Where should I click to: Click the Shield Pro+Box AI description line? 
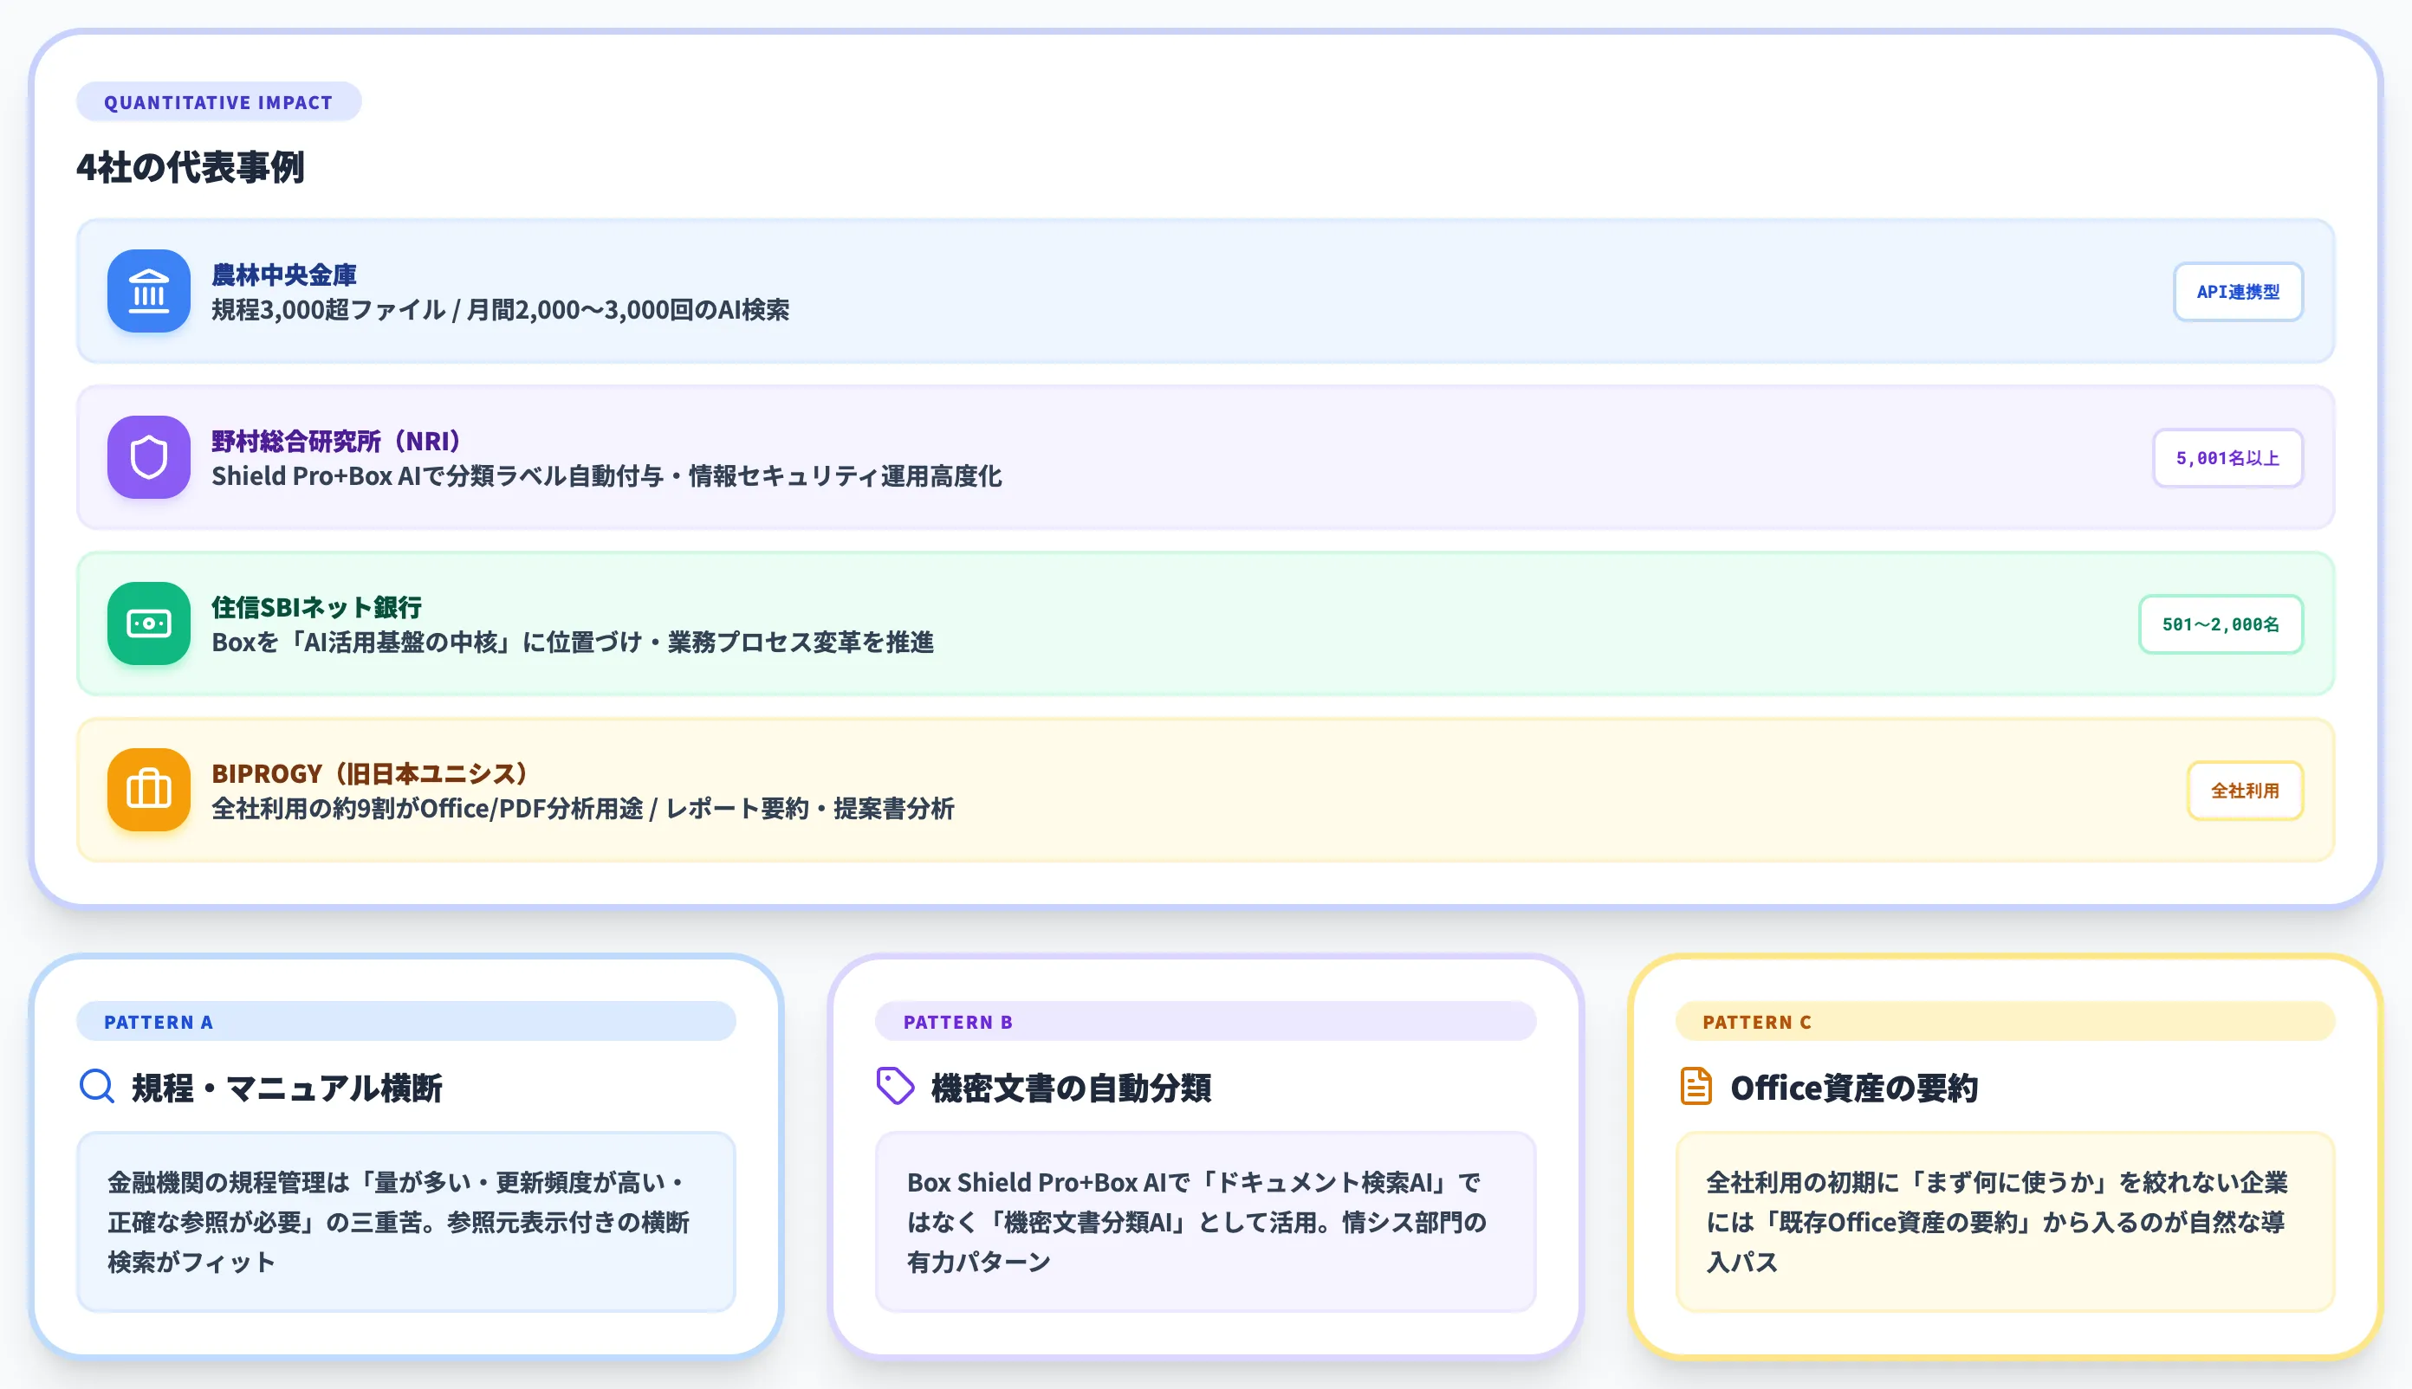pyautogui.click(x=606, y=476)
